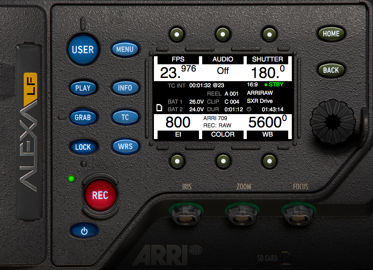Start recording with the red REC button
The image size is (373, 270).
(x=100, y=195)
